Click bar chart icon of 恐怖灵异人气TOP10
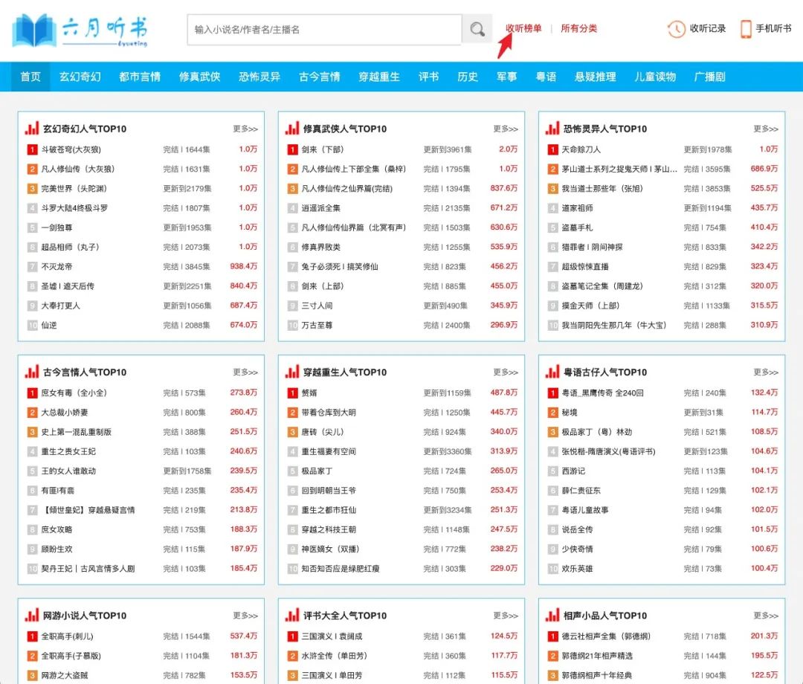This screenshot has height=684, width=803. tap(552, 129)
